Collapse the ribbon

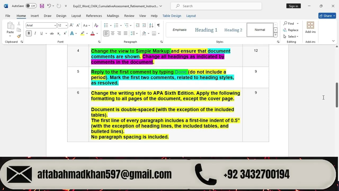[333, 41]
